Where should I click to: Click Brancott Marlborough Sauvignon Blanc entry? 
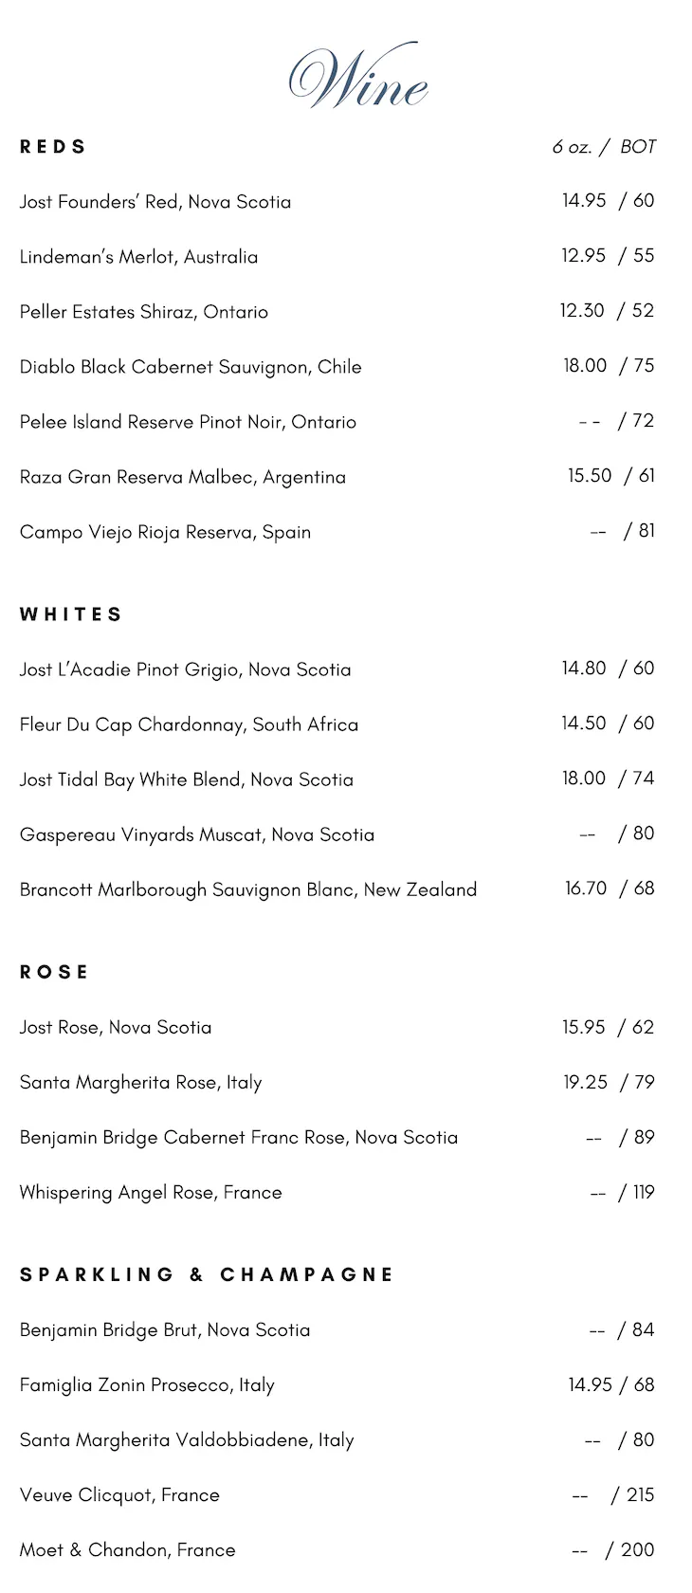(x=247, y=889)
